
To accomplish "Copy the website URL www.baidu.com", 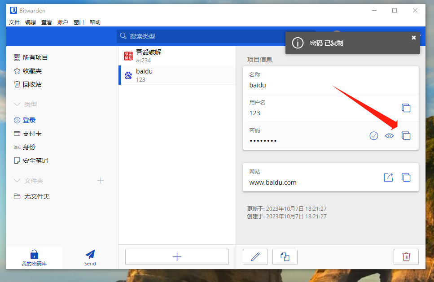I will pos(406,178).
